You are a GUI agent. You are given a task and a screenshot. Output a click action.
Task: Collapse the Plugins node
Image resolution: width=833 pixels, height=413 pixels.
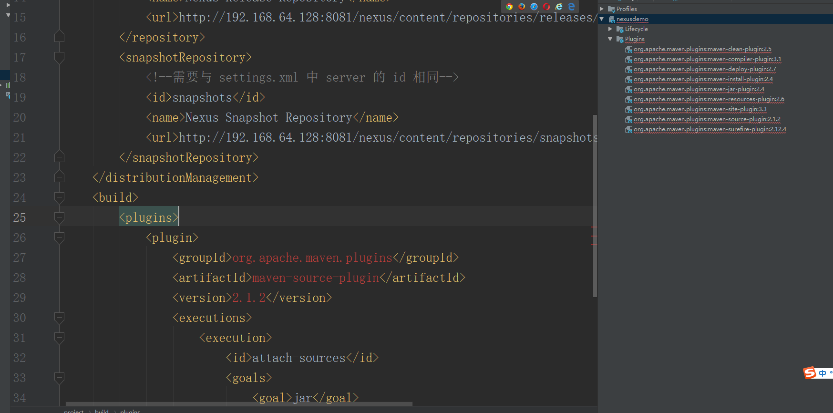point(610,39)
